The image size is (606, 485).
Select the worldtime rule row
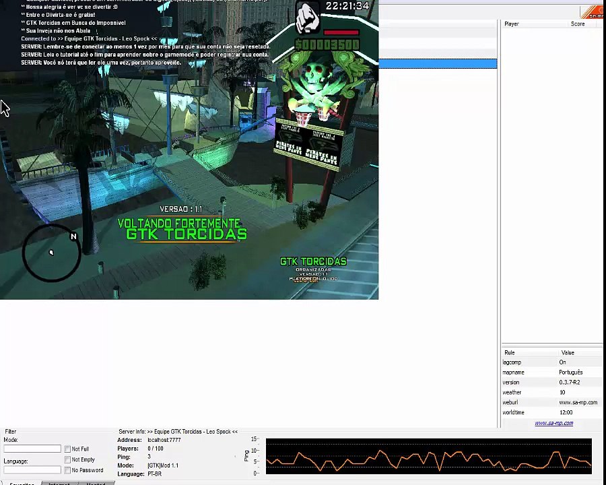[552, 413]
